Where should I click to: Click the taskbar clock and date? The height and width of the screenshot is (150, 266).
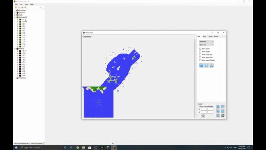point(242,147)
